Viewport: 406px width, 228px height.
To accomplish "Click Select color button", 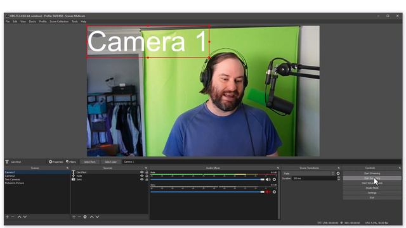I will point(110,162).
